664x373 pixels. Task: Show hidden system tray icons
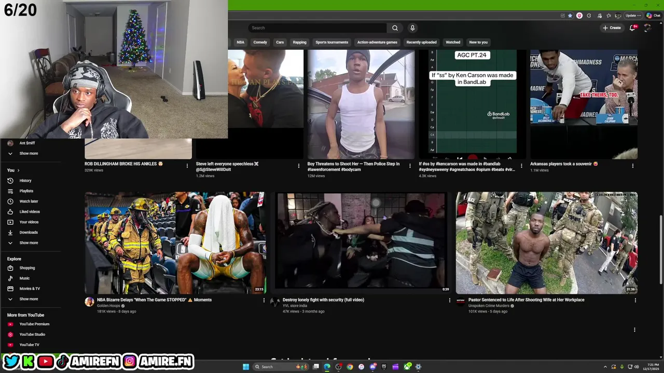click(x=605, y=367)
